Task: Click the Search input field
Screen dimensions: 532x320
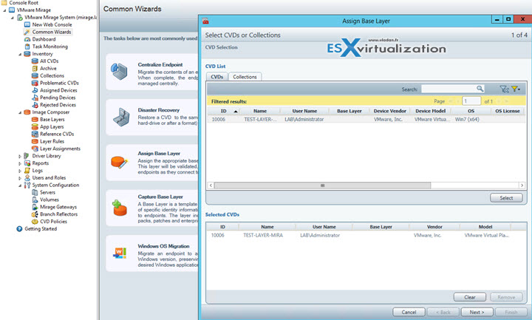Action: [449, 89]
